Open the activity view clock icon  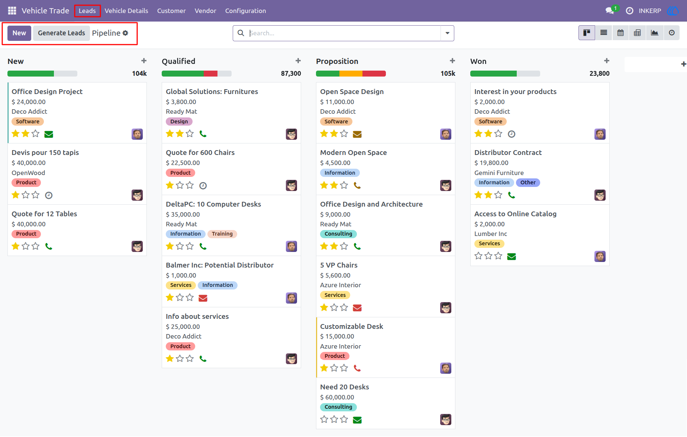click(x=671, y=33)
